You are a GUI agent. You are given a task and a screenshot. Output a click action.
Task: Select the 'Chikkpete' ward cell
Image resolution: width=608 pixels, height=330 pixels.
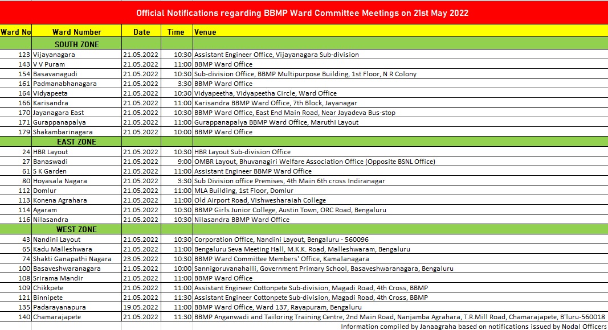(77, 288)
